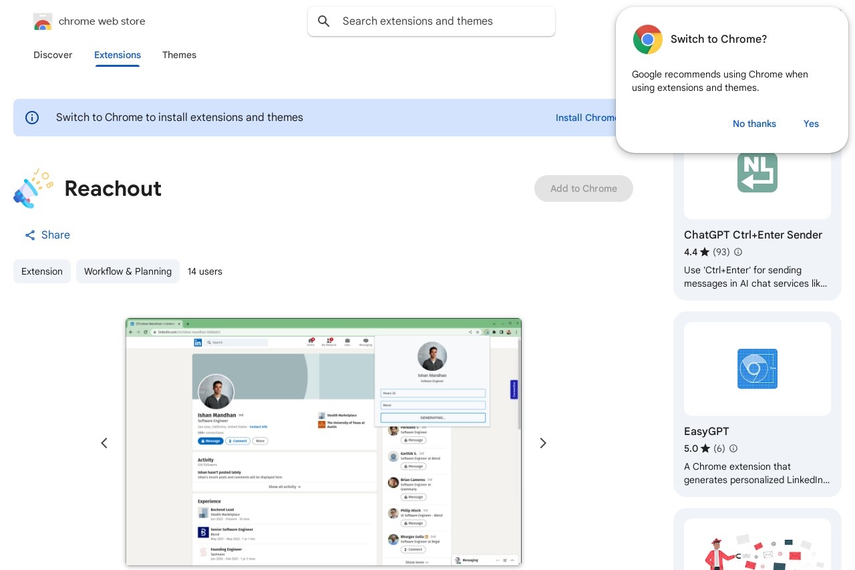Screen dimensions: 855x570
Task: Open the Reachout LinkedIn screenshot preview
Action: [323, 442]
